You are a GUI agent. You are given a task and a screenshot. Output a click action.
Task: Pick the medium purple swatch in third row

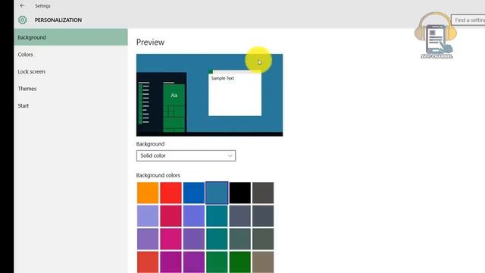(x=148, y=239)
